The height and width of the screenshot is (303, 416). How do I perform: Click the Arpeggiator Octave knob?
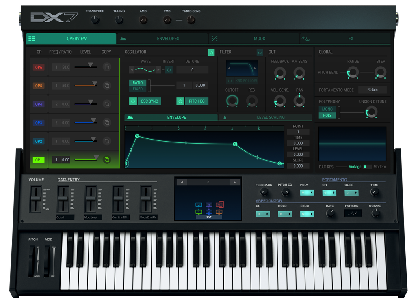375,213
